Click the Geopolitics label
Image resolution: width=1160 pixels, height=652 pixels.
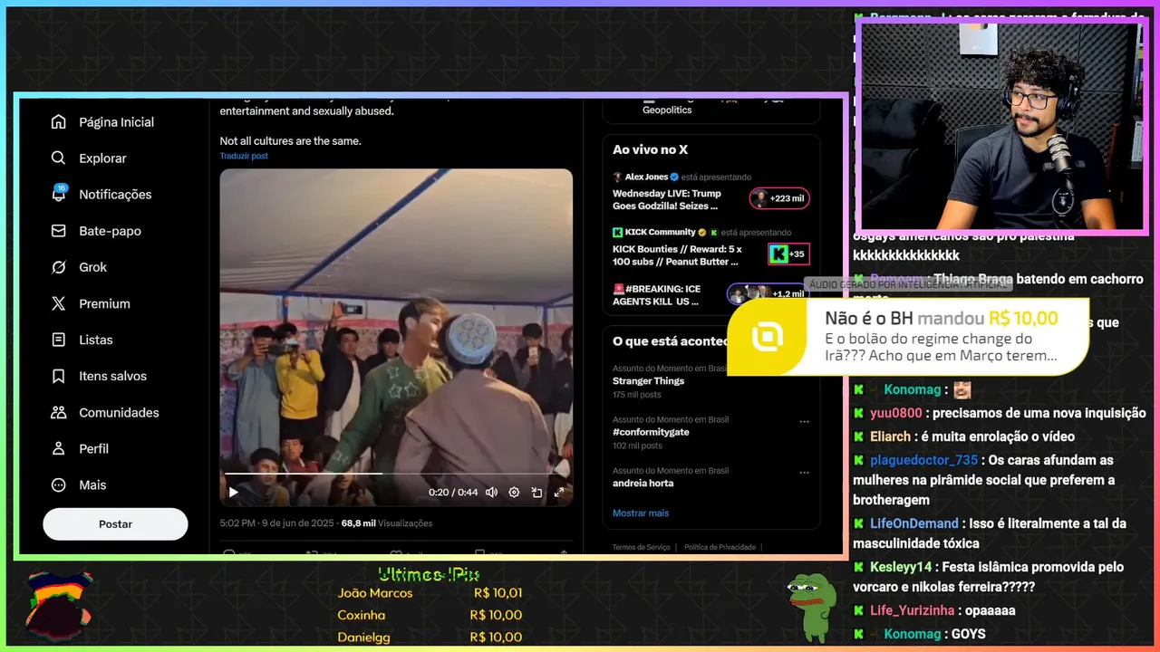667,110
